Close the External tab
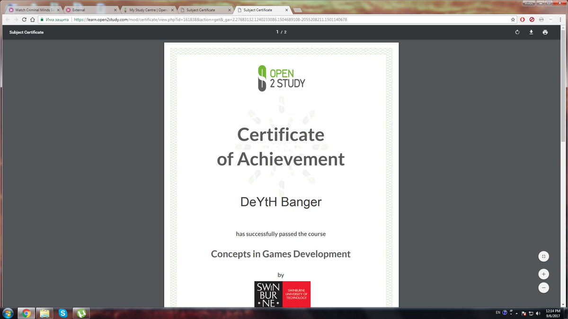568x319 pixels. 115,10
